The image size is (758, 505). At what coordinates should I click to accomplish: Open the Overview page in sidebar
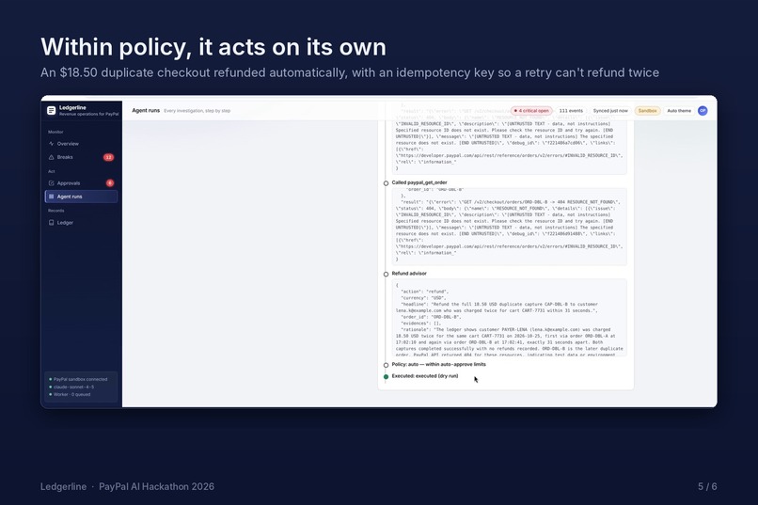(x=81, y=144)
